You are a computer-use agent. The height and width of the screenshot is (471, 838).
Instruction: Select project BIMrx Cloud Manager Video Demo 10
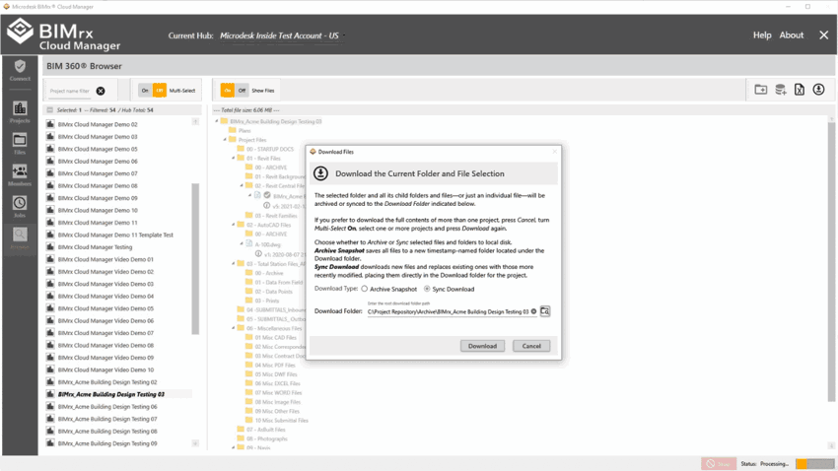(105, 370)
